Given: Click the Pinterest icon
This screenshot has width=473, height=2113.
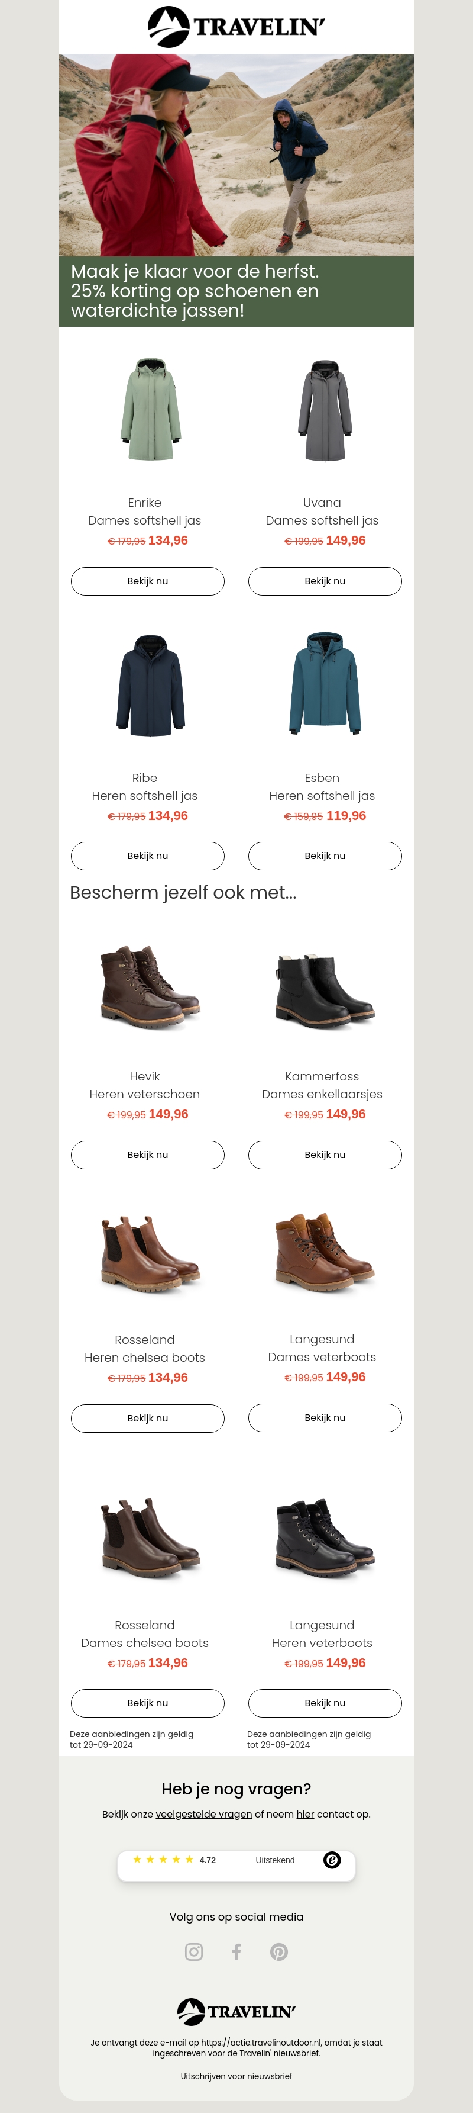Looking at the screenshot, I should click(x=278, y=1951).
